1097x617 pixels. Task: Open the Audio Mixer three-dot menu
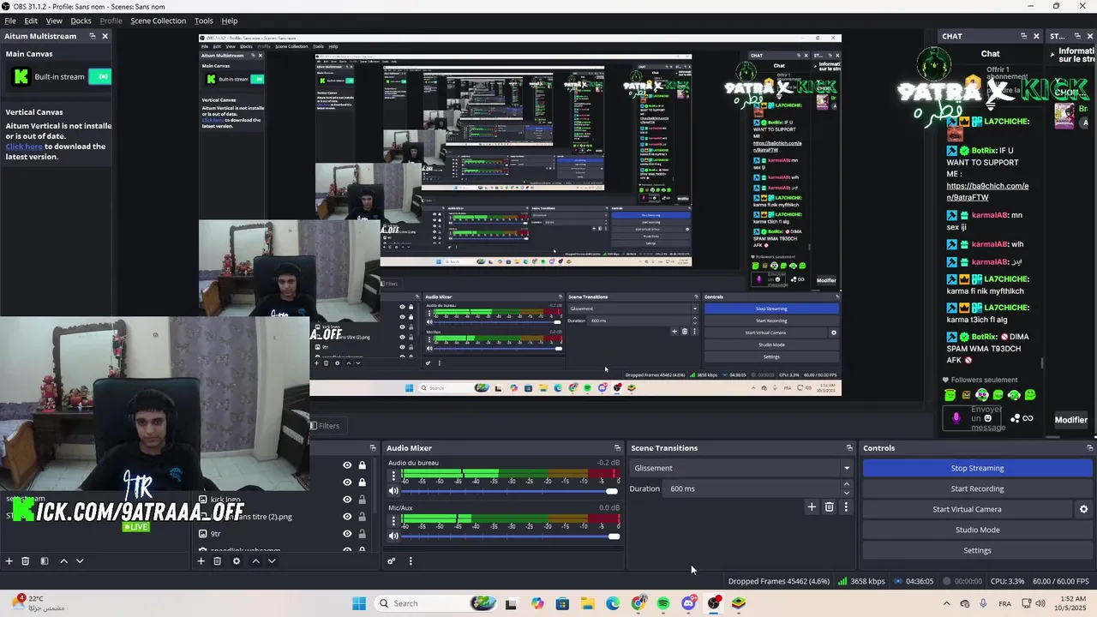coord(411,561)
